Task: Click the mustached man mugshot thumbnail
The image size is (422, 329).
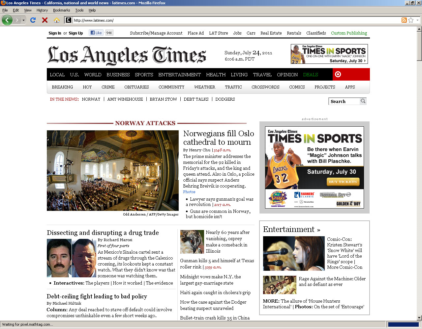Action: point(59,258)
